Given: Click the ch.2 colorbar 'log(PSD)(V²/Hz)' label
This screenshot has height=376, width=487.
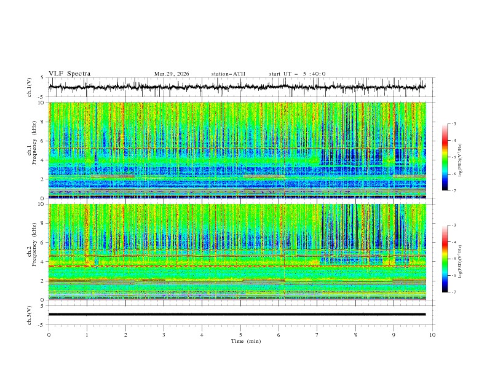Looking at the screenshot, I should click(461, 262).
